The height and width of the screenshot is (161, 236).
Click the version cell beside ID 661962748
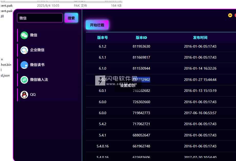coord(103,146)
